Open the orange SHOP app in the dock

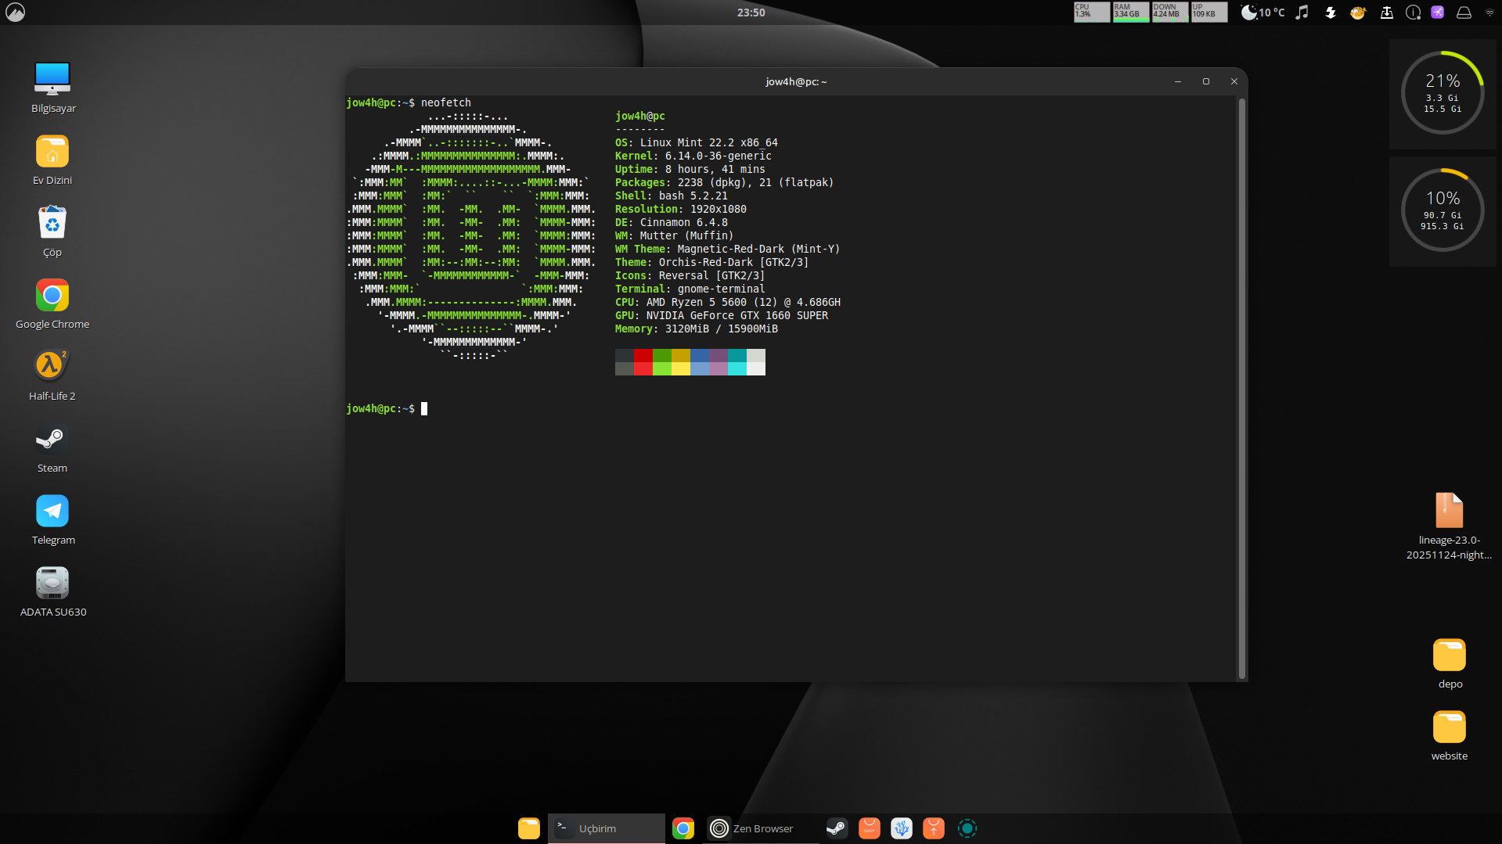[869, 828]
